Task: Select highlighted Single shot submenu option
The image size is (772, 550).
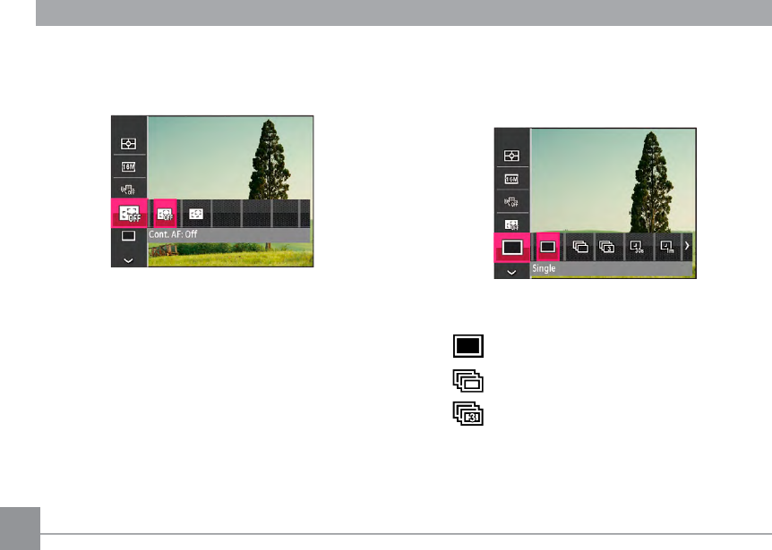Action: tap(548, 247)
